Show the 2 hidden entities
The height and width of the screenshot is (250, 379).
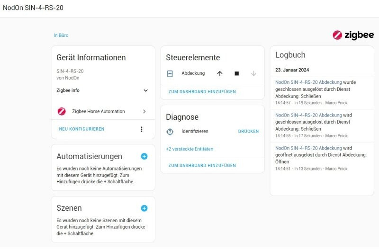189,149
